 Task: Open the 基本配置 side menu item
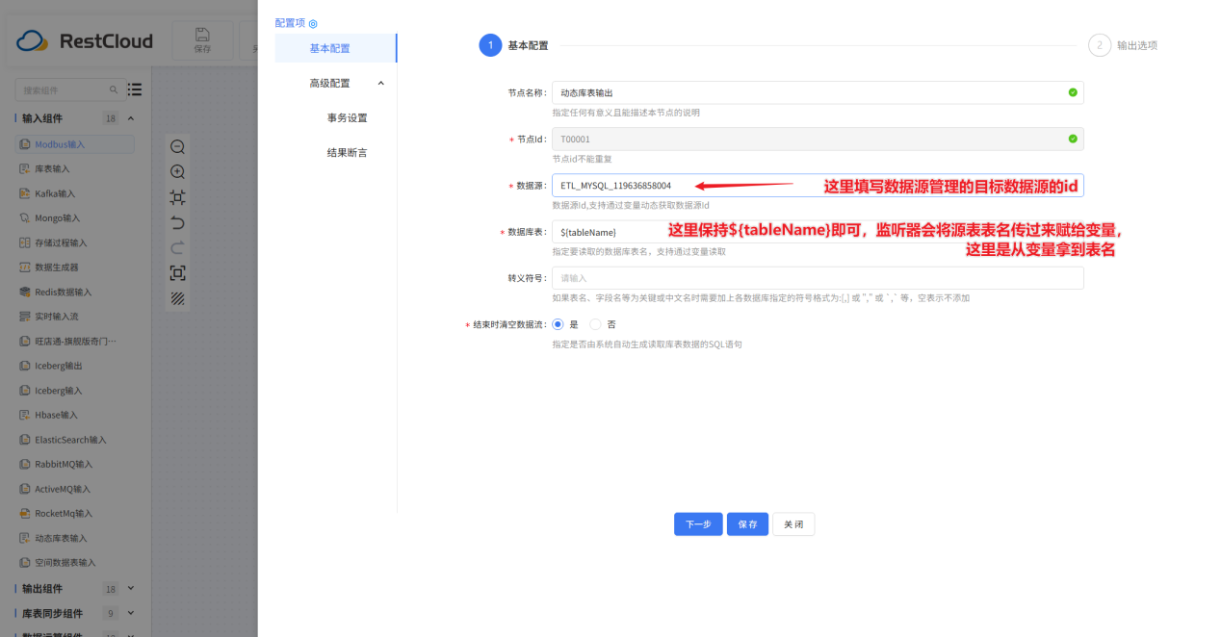tap(335, 48)
